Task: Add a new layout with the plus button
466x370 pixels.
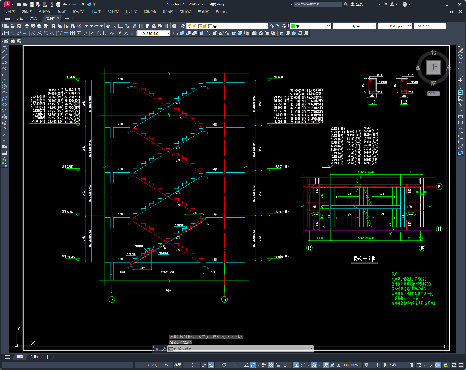Action: pos(48,357)
